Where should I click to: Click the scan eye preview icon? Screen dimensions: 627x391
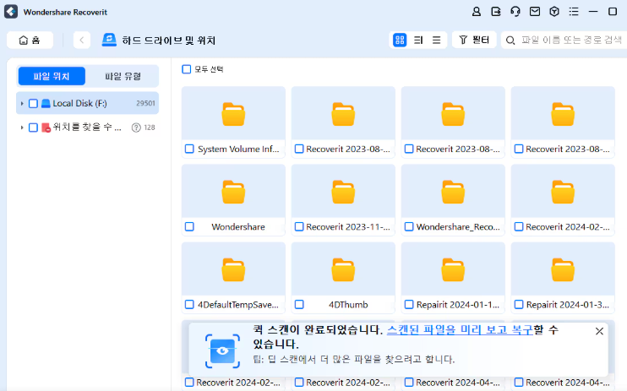222,351
